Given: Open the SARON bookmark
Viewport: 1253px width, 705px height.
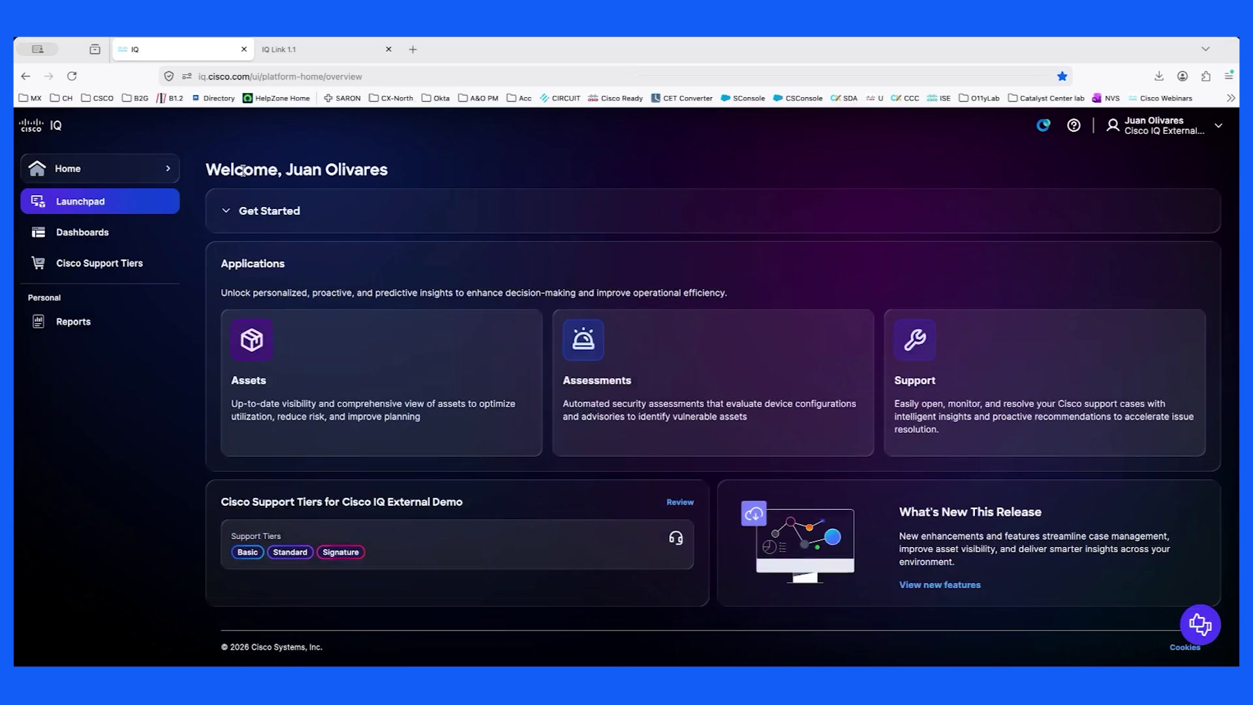Looking at the screenshot, I should [x=342, y=99].
